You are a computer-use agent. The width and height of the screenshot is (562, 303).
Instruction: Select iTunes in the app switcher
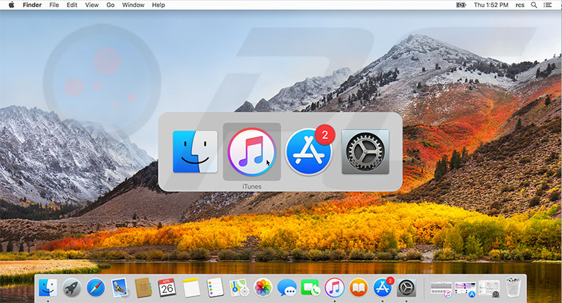[x=251, y=151]
